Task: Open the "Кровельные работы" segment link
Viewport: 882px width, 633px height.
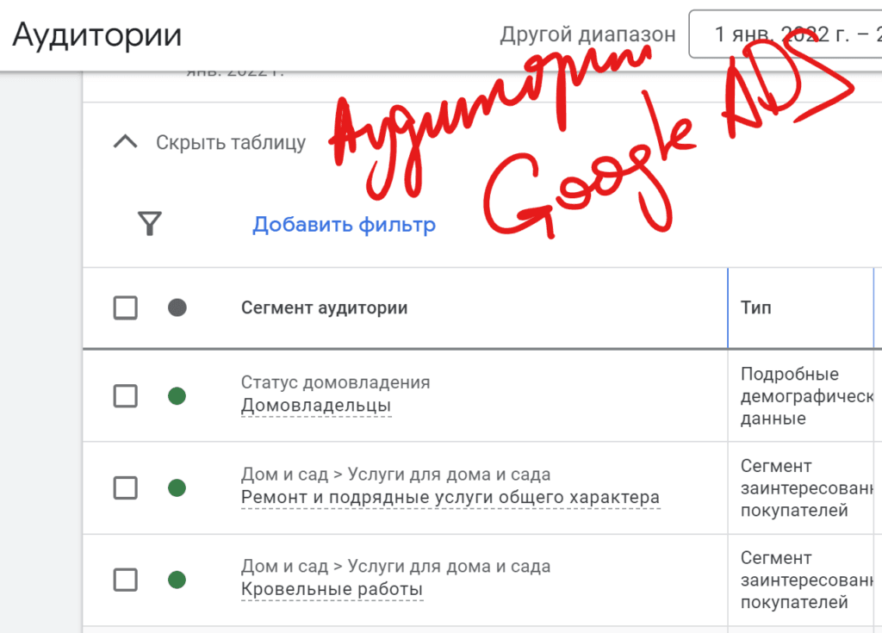Action: click(x=332, y=589)
